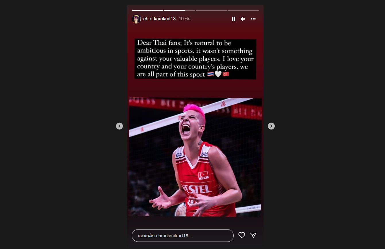Go back with left chevron arrow
This screenshot has height=249, width=385.
[119, 126]
